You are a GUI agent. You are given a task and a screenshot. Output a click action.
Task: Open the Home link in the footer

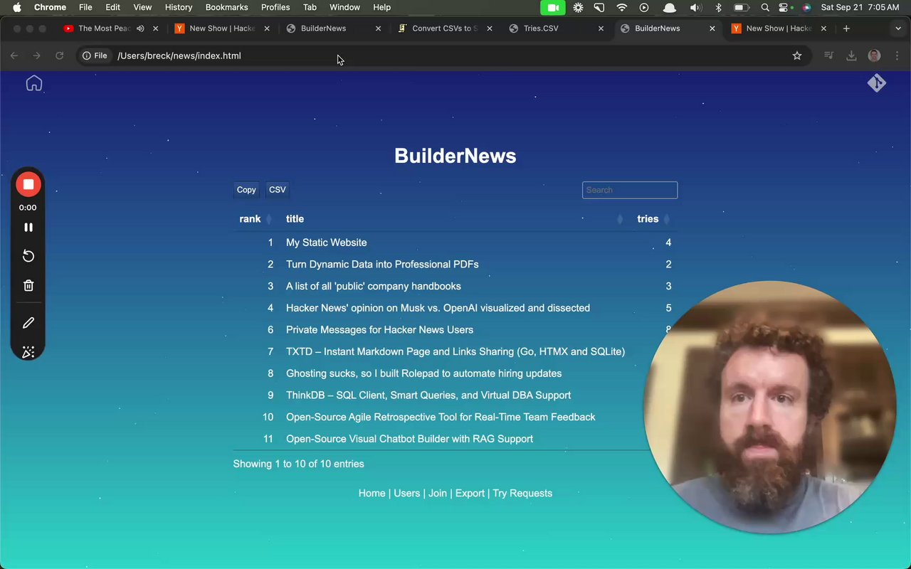[372, 493]
